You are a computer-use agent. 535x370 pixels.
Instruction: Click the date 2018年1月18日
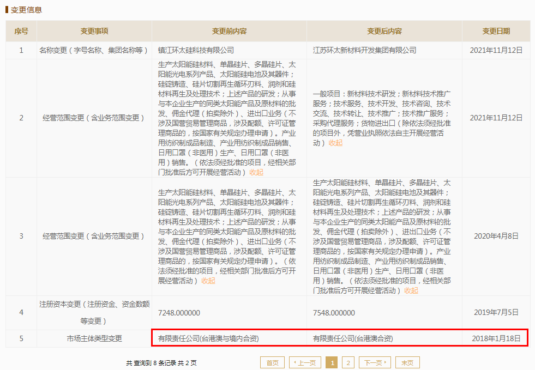coord(496,338)
